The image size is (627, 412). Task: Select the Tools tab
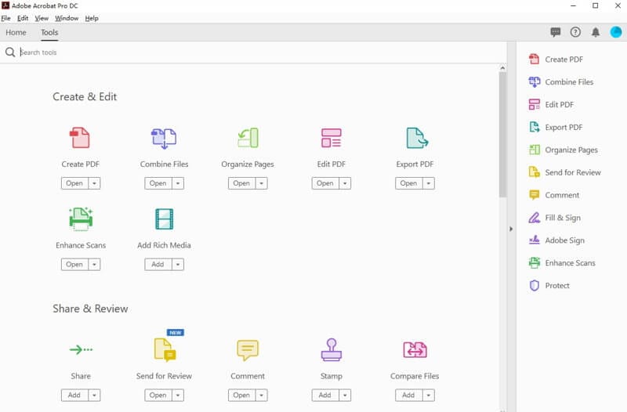pyautogui.click(x=49, y=32)
